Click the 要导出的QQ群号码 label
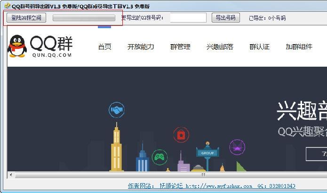The width and height of the screenshot is (327, 193). 142,18
